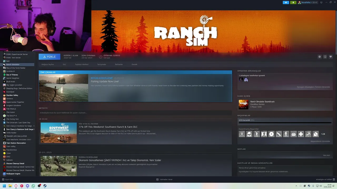Viewport: 337px width, 189px height.
Task: Open Ranch Simulator Soundtrack item
Action: click(285, 104)
